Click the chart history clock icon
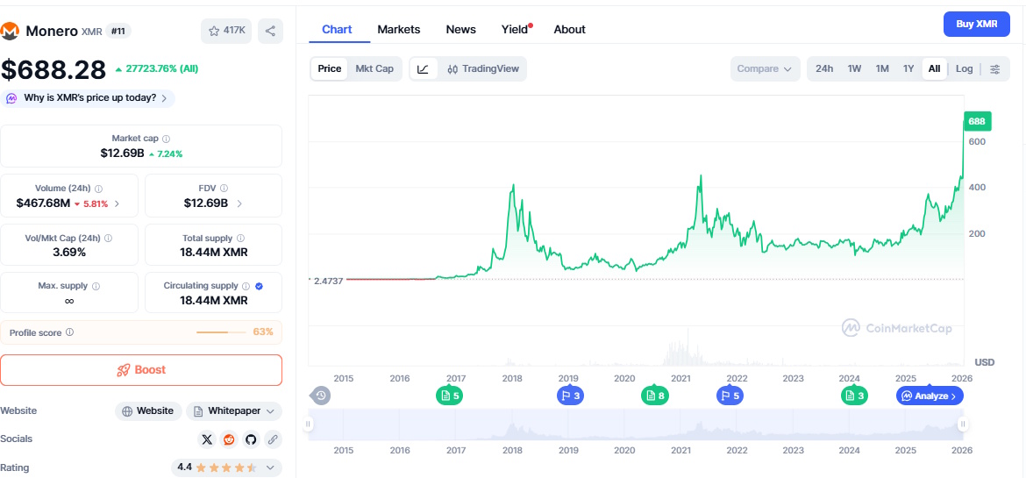 (x=321, y=396)
